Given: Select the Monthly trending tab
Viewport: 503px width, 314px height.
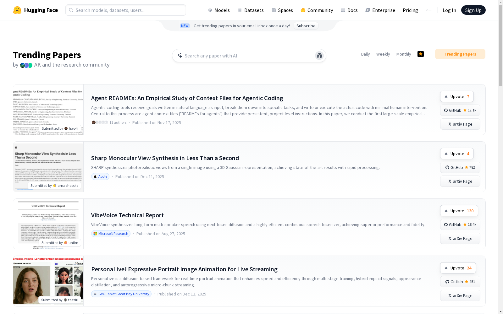Looking at the screenshot, I should pyautogui.click(x=404, y=54).
